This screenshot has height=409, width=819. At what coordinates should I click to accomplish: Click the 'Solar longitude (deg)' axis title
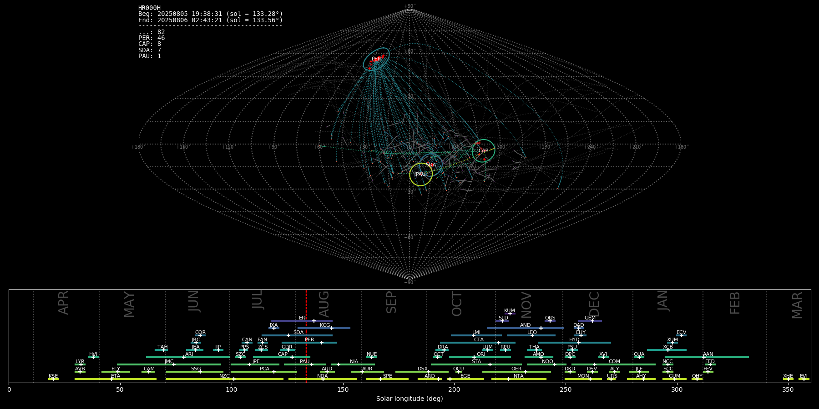409,399
